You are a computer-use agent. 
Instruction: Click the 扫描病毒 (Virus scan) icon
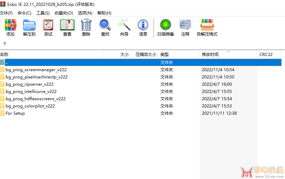coord(165,25)
